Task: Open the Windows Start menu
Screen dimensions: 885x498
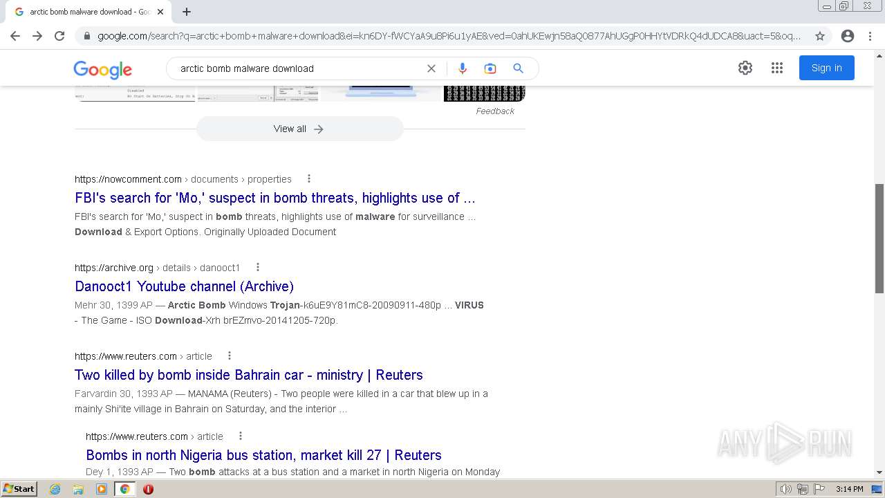Action: coord(19,488)
